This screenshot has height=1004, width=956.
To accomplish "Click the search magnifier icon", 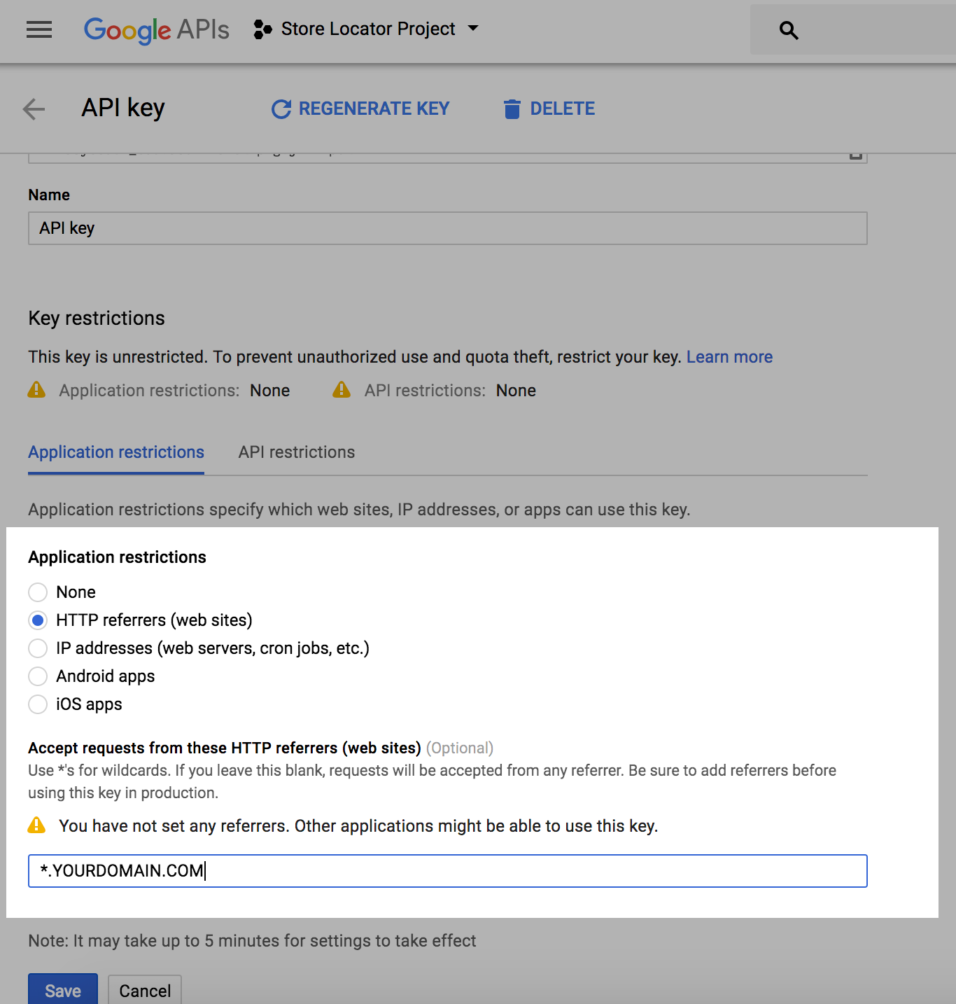I will [789, 30].
